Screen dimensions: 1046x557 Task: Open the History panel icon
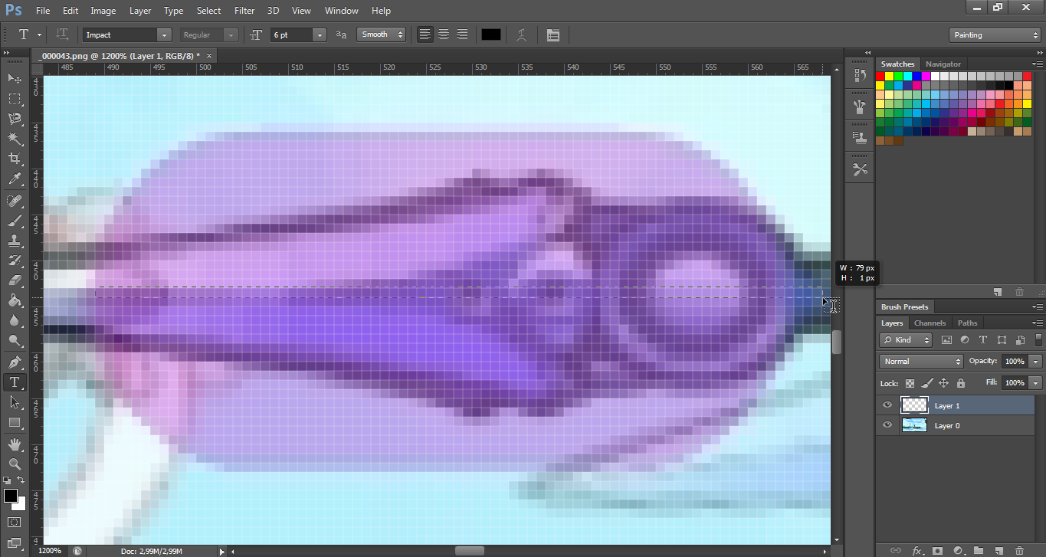click(860, 76)
